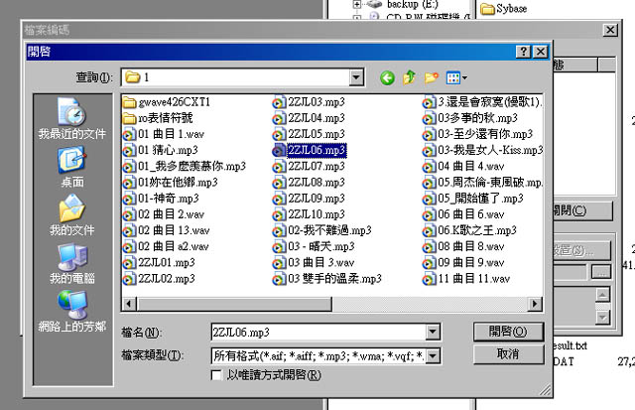Click the 檔名 filename input field
This screenshot has width=635, height=410.
point(318,333)
